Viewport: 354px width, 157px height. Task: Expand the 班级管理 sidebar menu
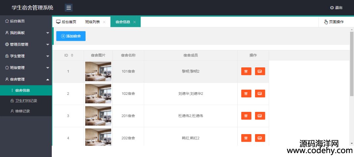point(26,68)
